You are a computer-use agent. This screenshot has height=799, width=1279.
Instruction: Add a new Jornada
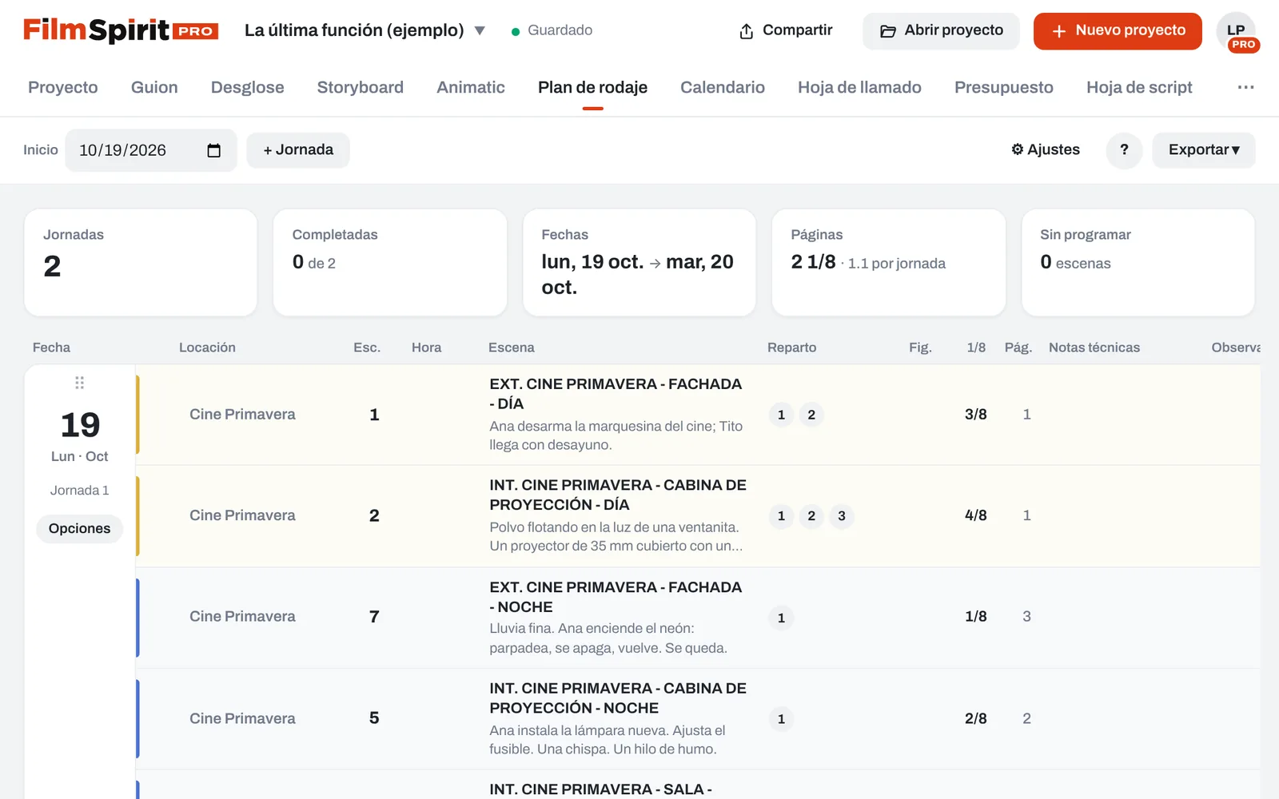[x=298, y=149]
